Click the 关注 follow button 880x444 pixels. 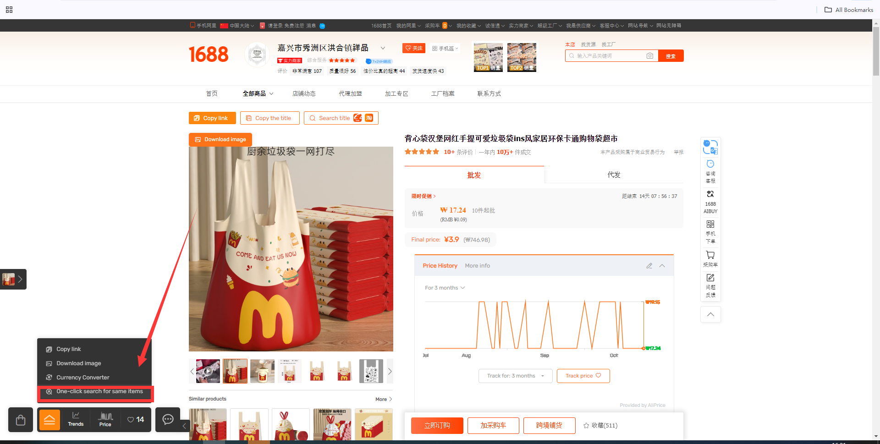(413, 48)
